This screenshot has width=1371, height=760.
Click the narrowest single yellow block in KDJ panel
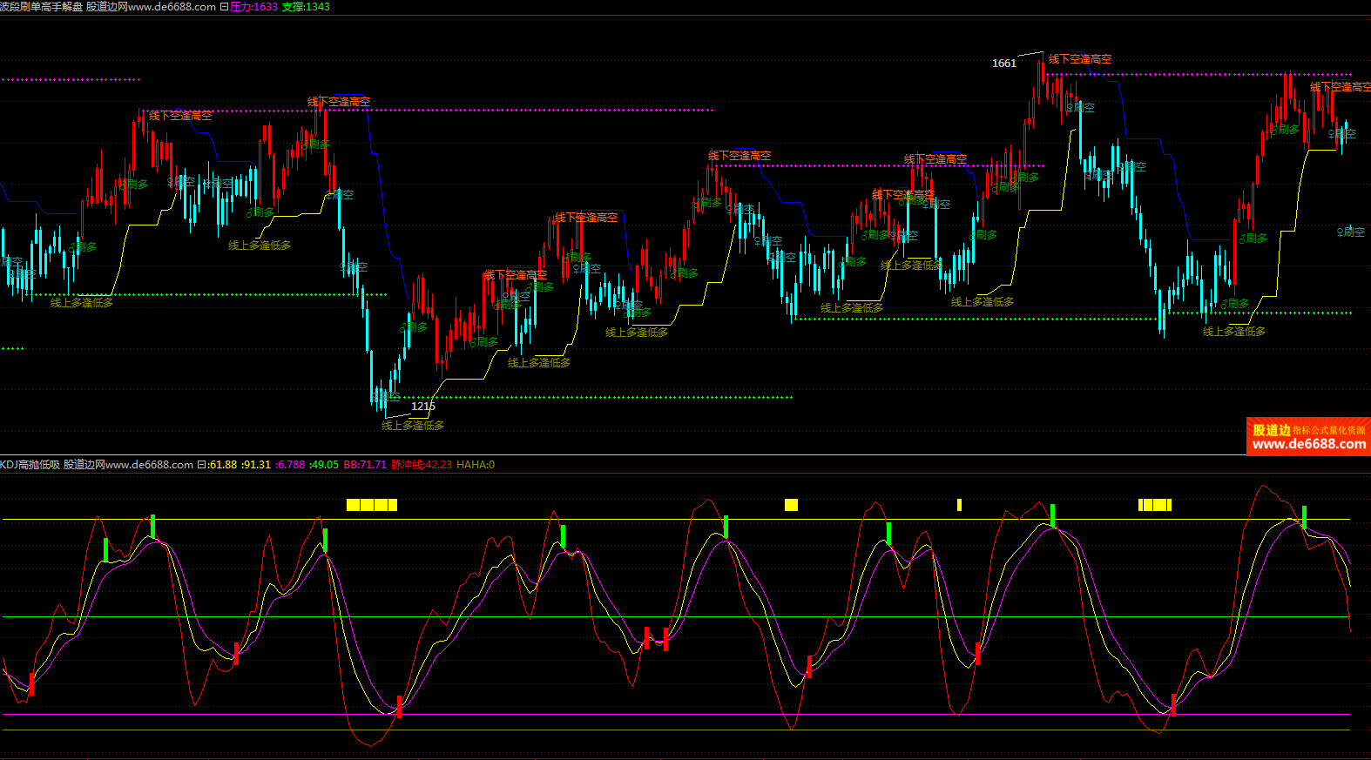pos(959,505)
